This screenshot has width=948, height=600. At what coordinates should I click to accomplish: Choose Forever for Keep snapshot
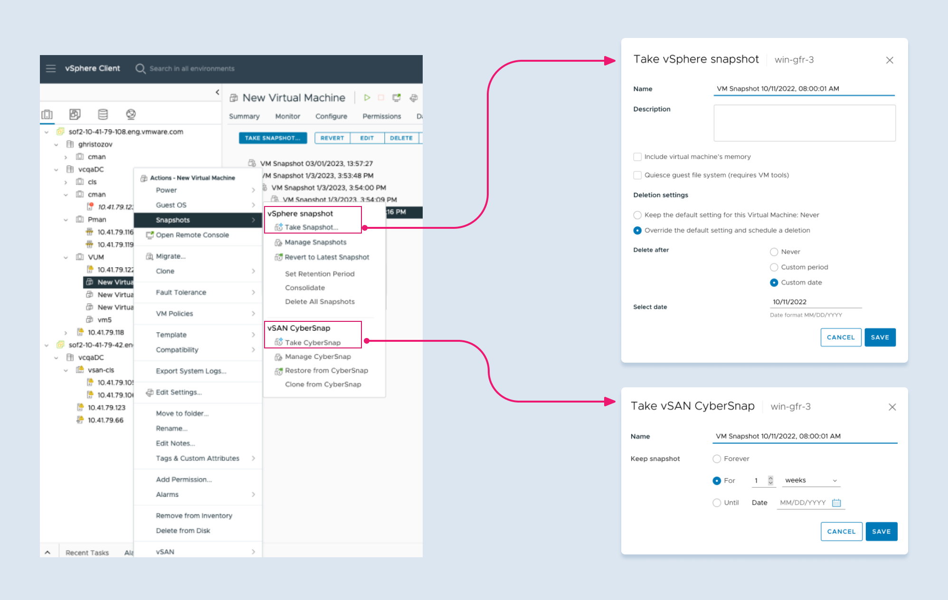pyautogui.click(x=717, y=459)
